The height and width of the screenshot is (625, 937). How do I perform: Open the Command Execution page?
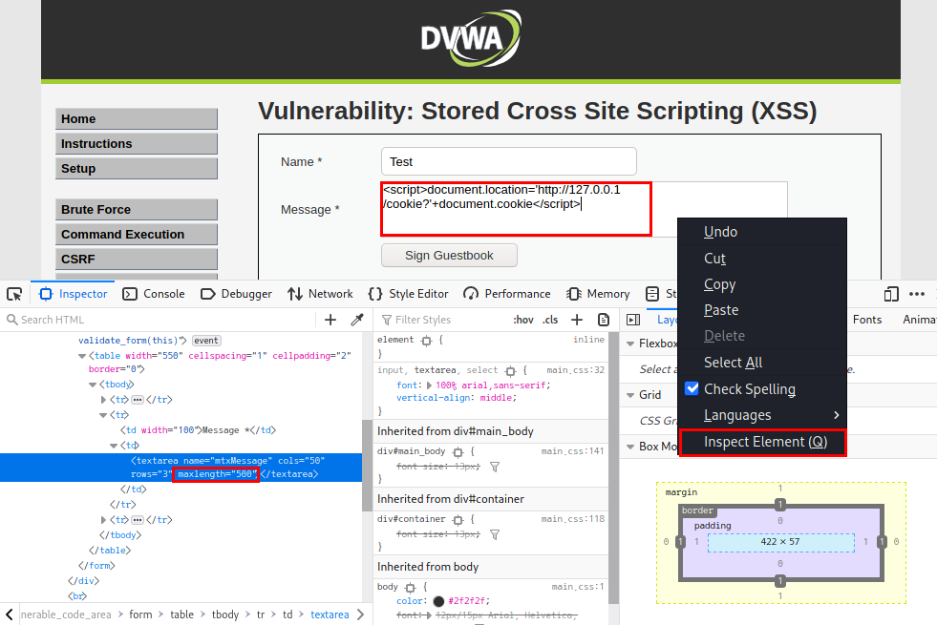pos(137,235)
